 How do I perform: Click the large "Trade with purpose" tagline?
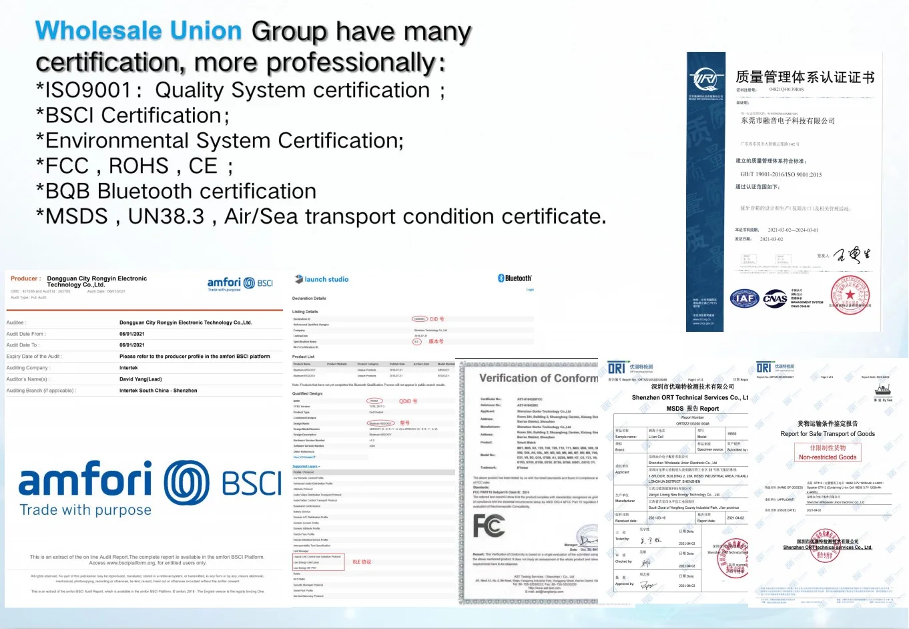click(85, 510)
